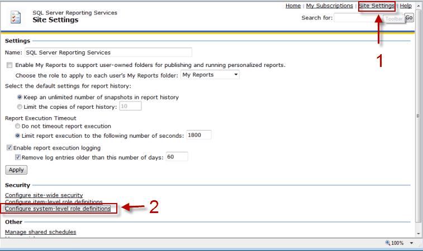Click the vertical scrollbar thumb
The image size is (423, 251).
[419, 116]
